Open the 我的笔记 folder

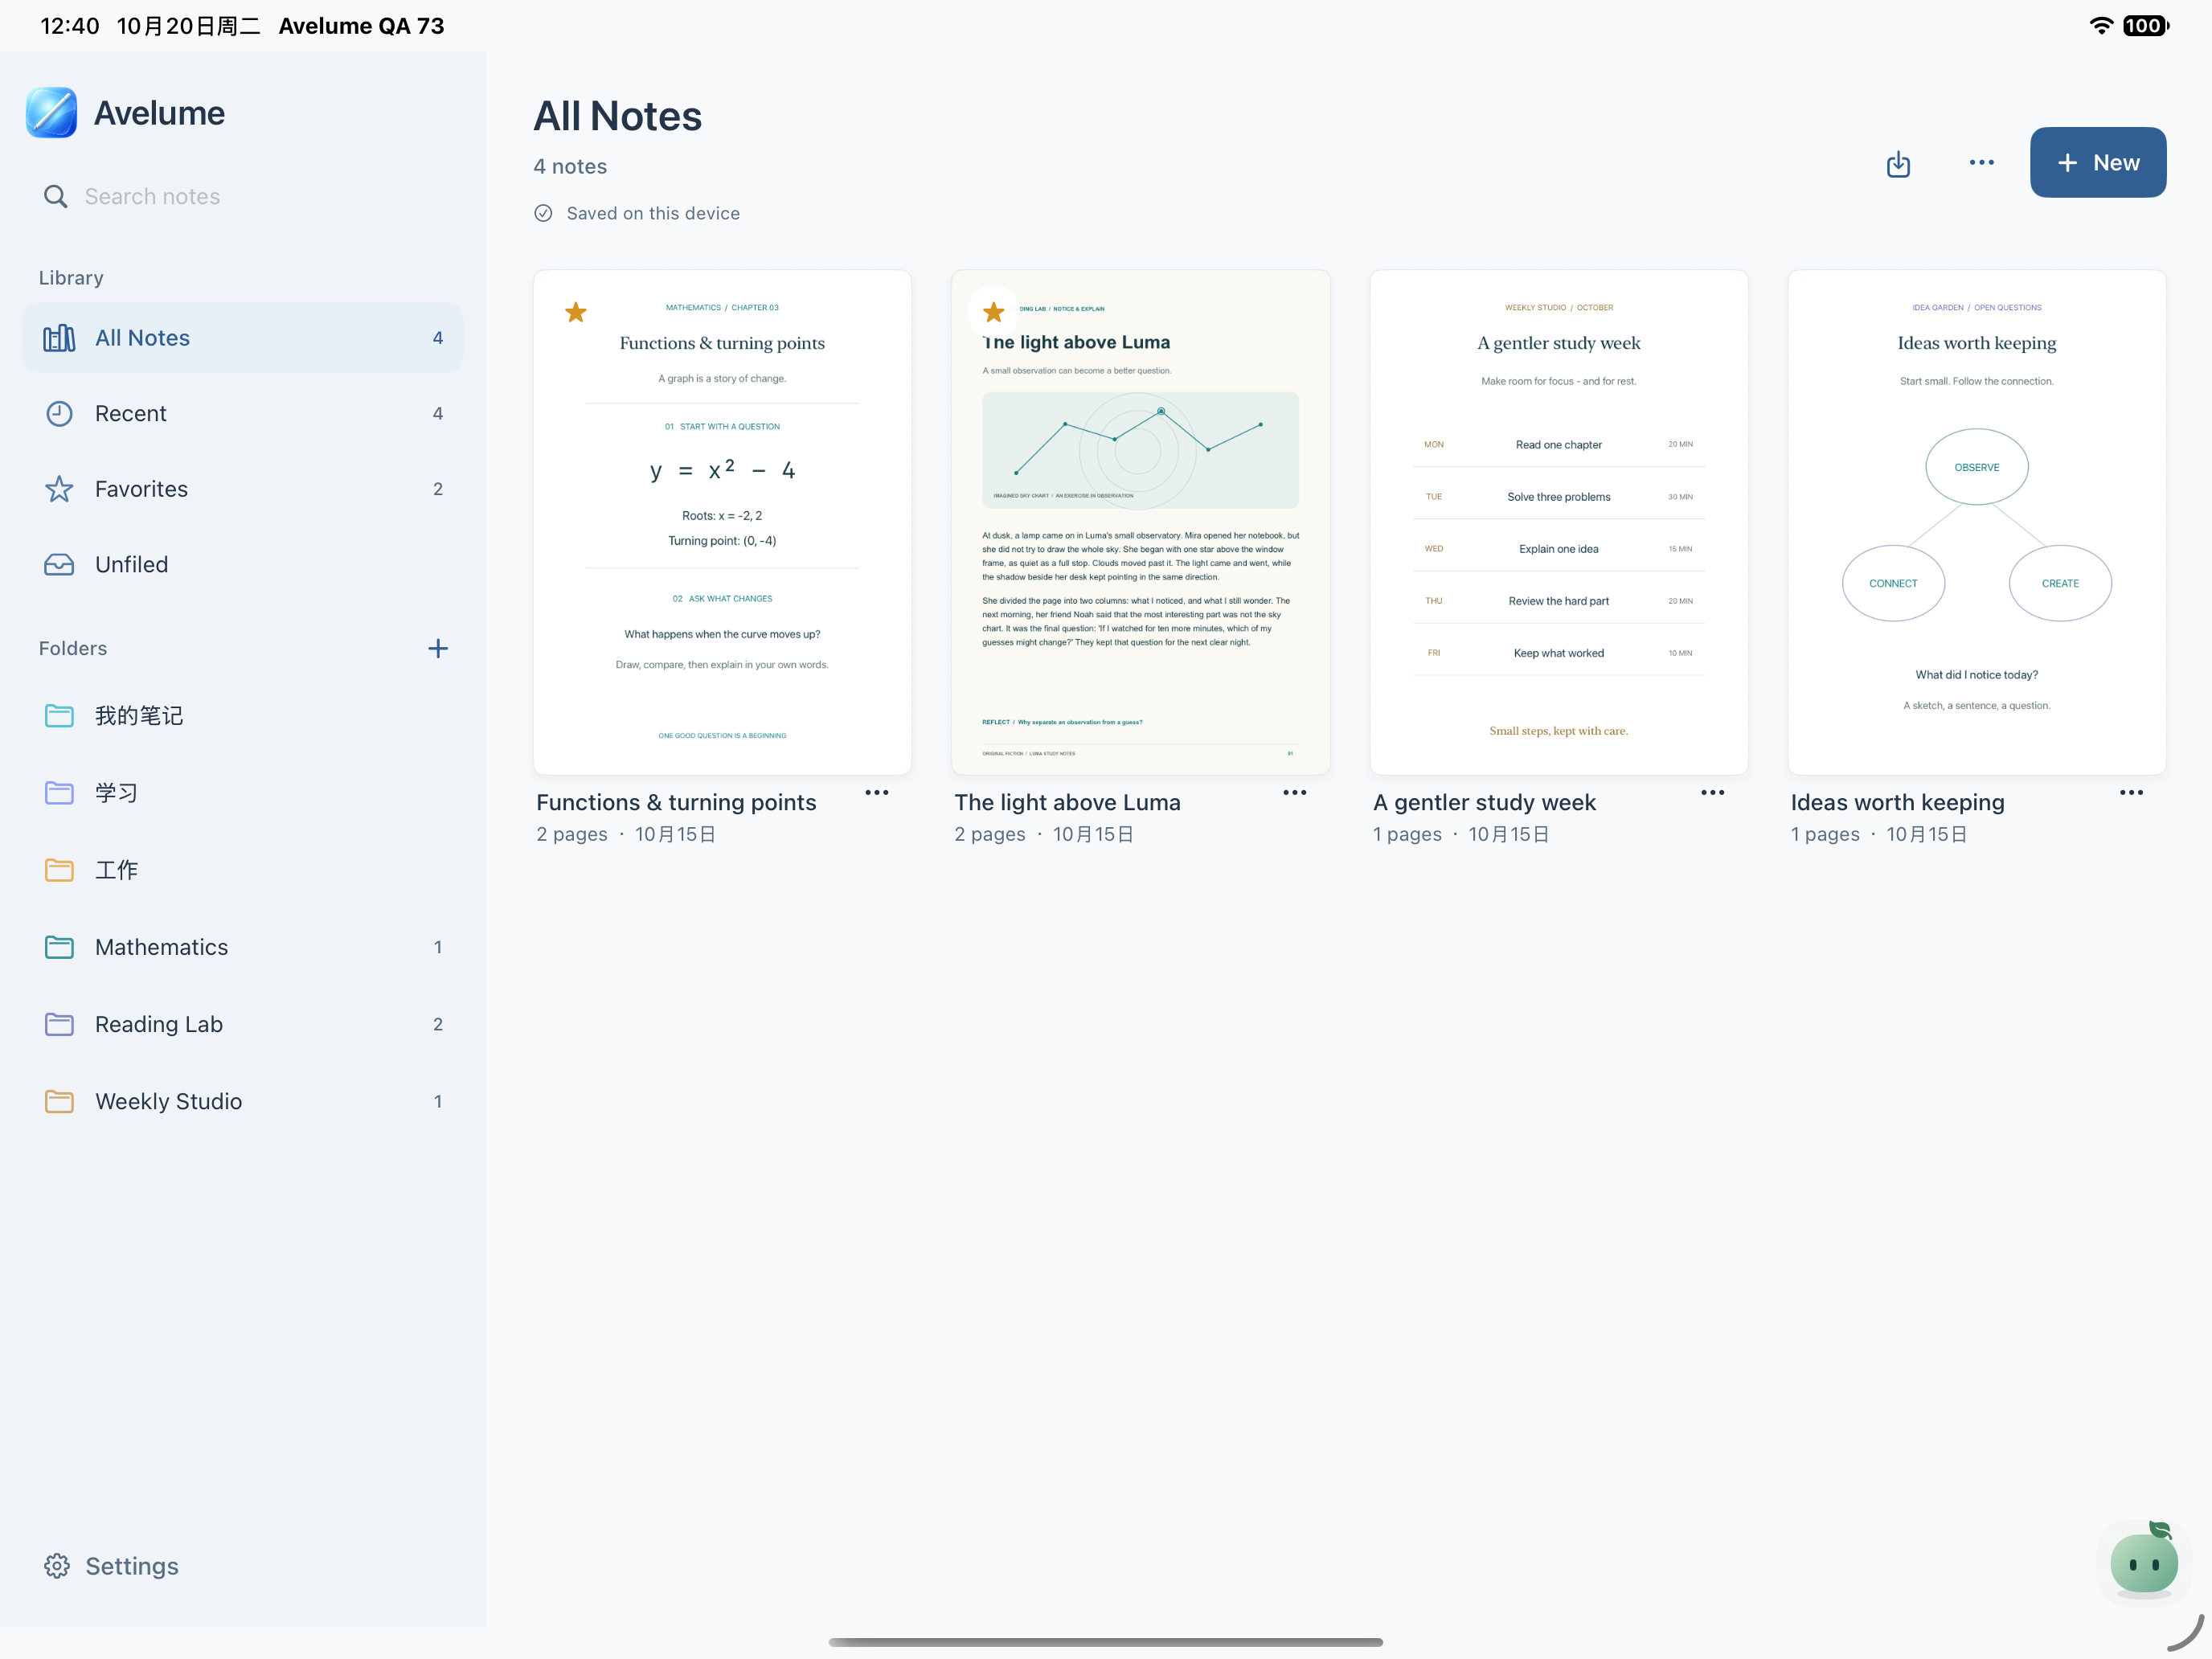coord(243,716)
